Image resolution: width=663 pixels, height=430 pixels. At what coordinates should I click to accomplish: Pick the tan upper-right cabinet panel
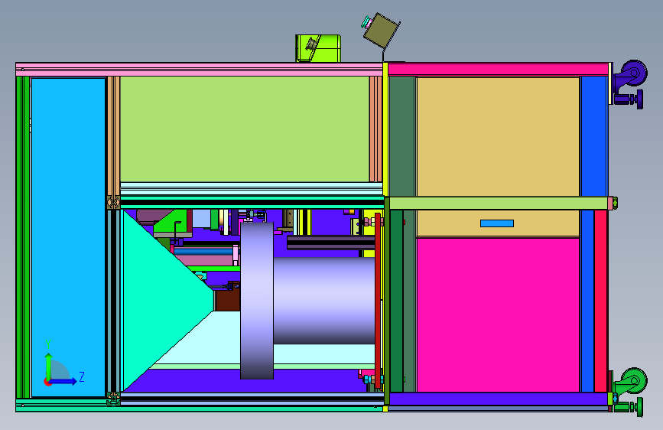tap(498, 137)
